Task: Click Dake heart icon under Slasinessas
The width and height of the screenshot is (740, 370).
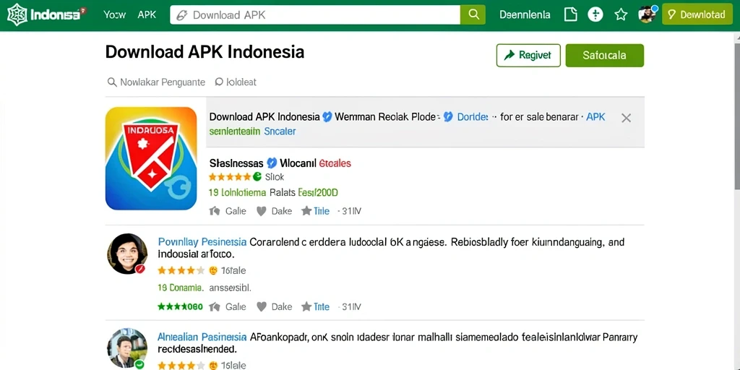Action: click(262, 211)
